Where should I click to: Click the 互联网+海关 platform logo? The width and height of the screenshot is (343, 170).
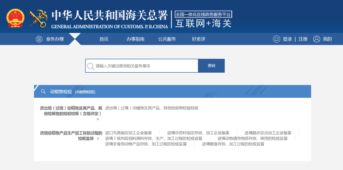(203, 20)
